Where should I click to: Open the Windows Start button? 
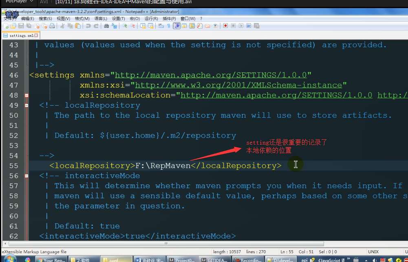11,260
